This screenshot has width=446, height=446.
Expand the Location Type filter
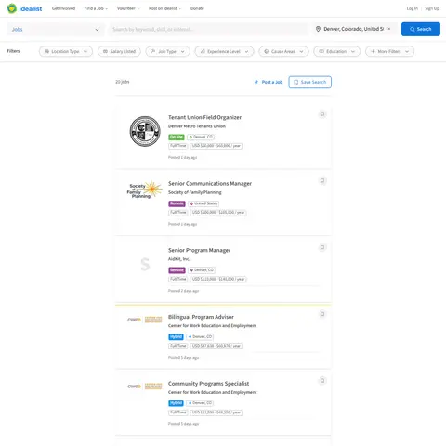pyautogui.click(x=66, y=51)
